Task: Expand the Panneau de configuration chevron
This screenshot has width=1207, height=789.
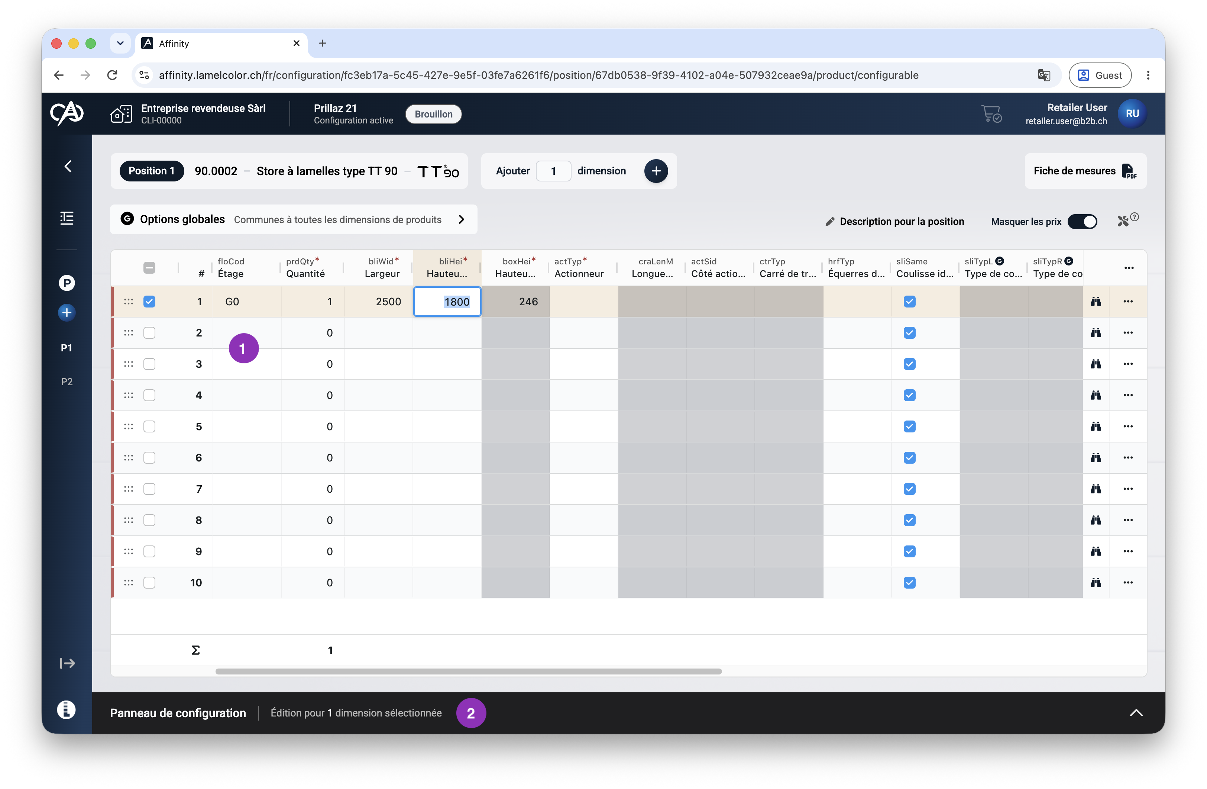Action: point(1136,713)
